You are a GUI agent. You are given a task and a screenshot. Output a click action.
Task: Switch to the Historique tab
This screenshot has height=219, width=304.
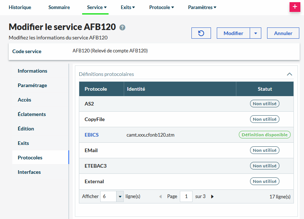click(x=20, y=7)
